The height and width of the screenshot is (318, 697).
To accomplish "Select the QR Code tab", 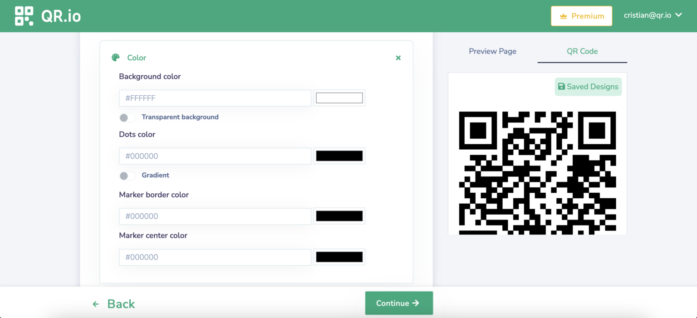I will (582, 51).
